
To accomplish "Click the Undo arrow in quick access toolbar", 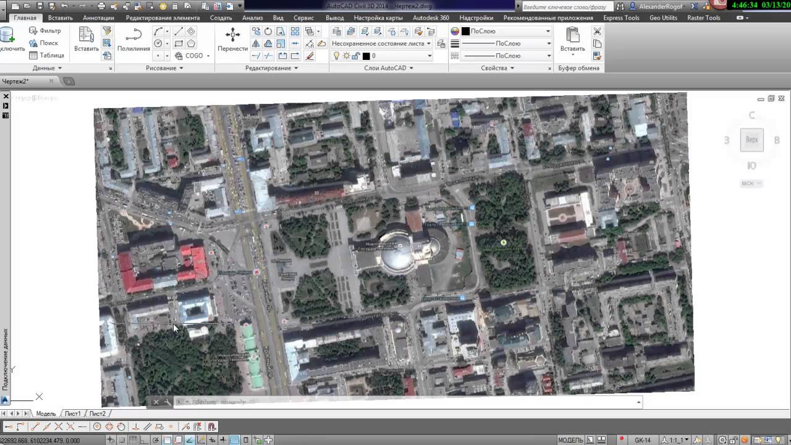I will (x=64, y=6).
